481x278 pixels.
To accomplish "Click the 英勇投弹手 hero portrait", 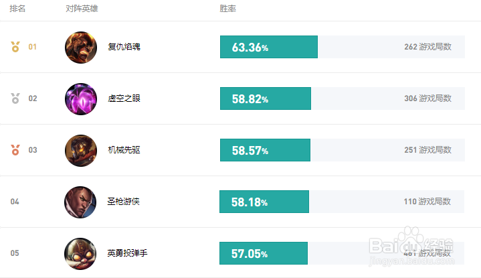I will (x=80, y=254).
